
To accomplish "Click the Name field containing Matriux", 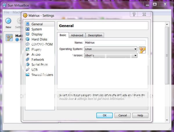I will (115, 43).
